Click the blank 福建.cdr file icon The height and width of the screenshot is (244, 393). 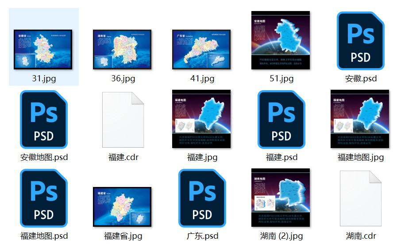click(123, 120)
